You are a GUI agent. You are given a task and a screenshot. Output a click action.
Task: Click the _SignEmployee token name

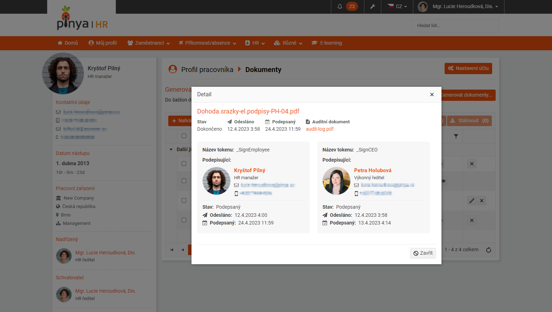[253, 150]
